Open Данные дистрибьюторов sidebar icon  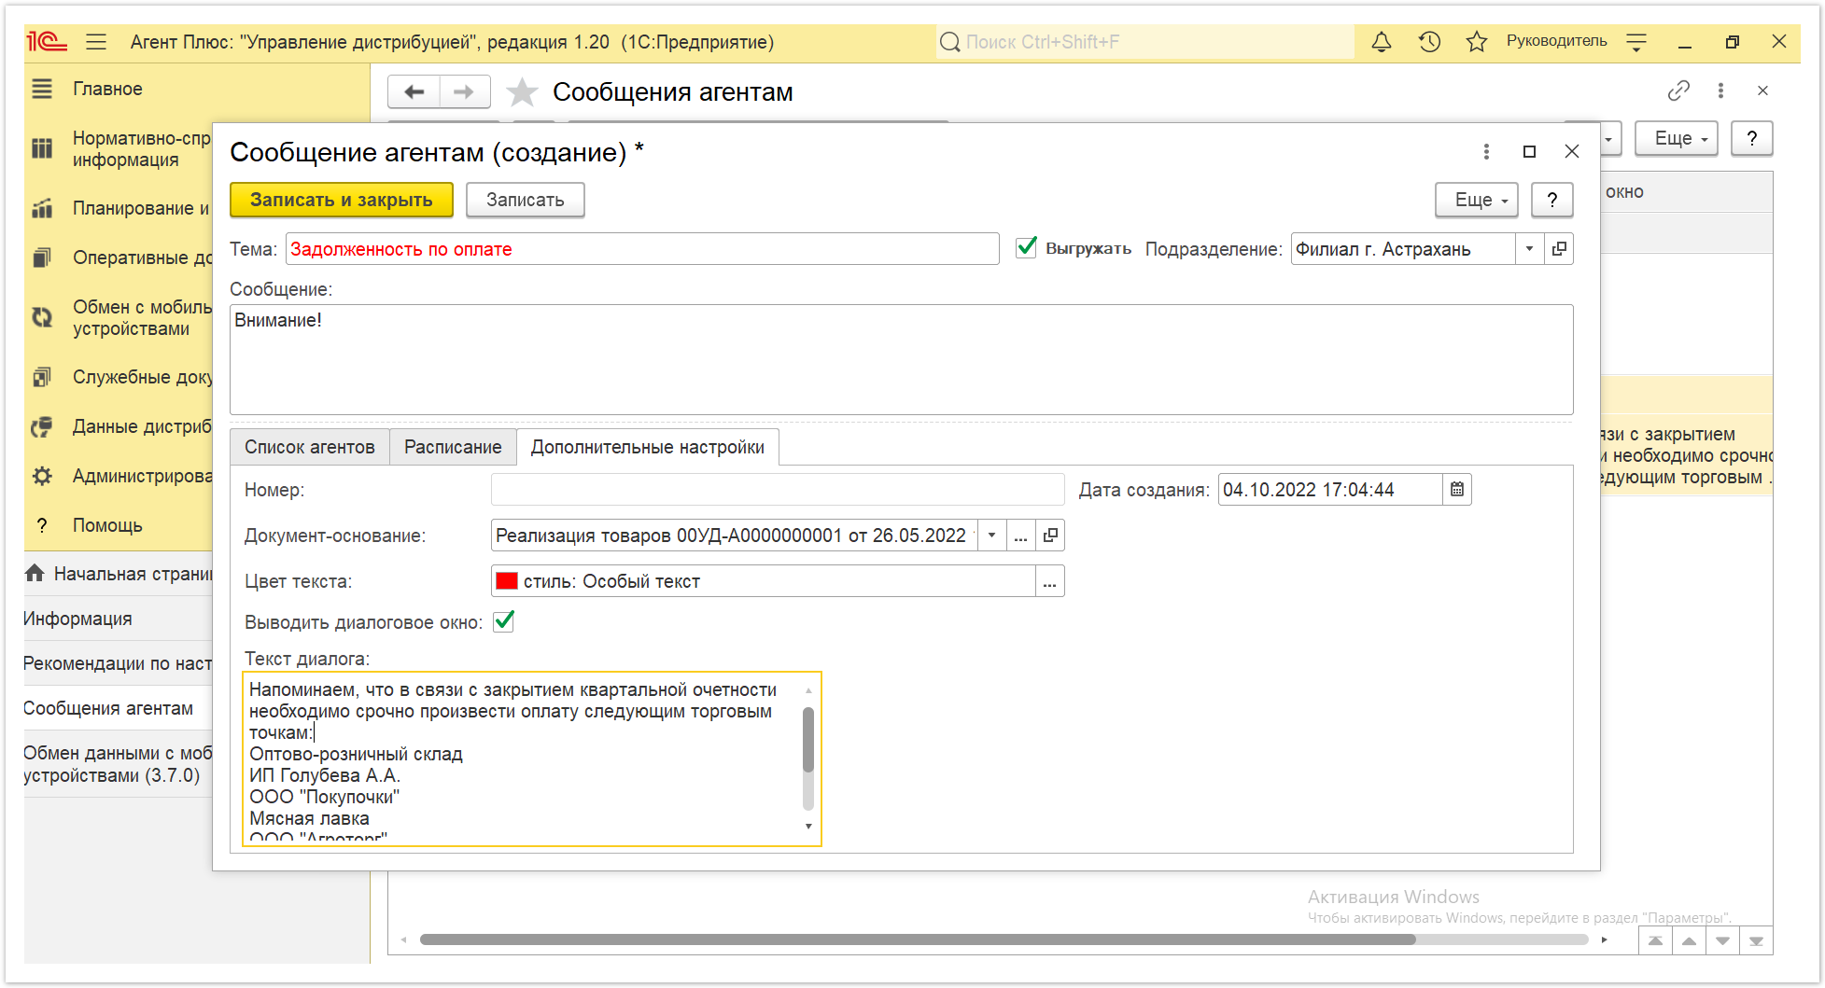[42, 426]
